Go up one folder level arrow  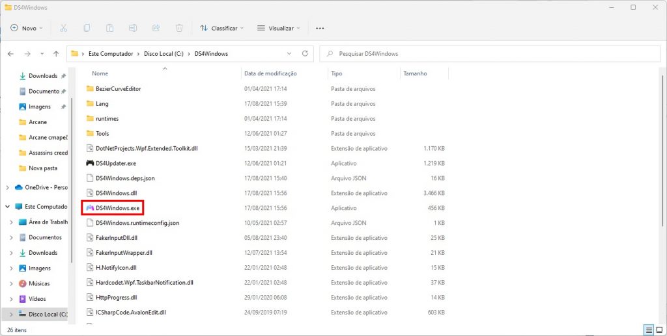[x=56, y=54]
